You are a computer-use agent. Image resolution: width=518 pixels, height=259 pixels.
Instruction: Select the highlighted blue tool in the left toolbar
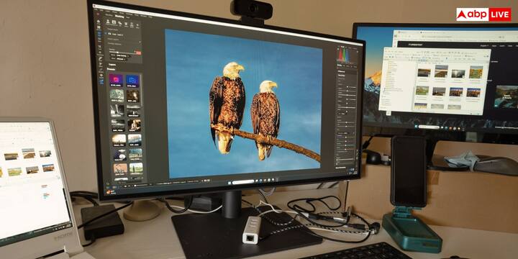coord(99,33)
